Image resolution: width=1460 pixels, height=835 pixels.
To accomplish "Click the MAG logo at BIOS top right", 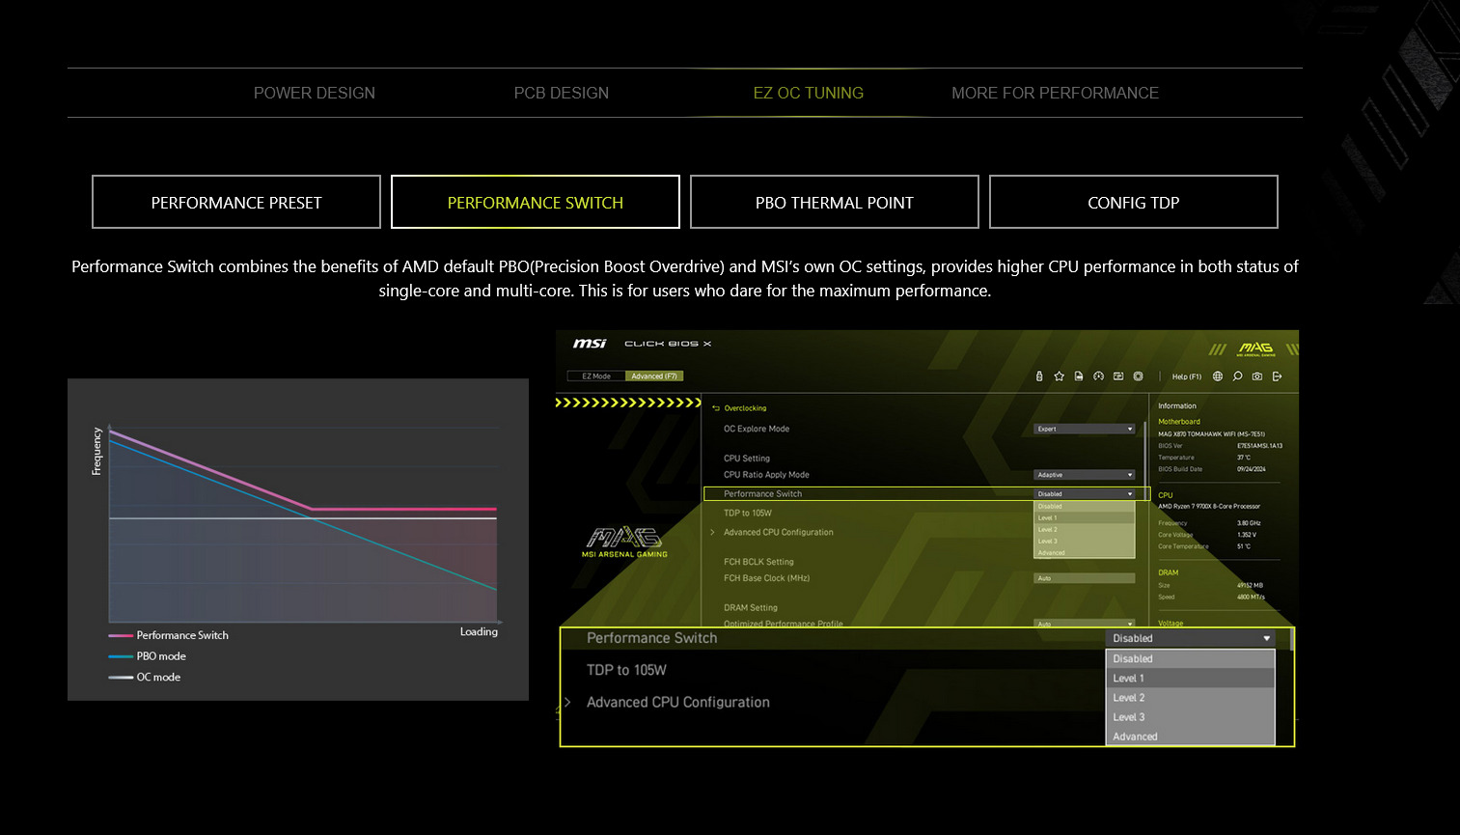I will click(x=1255, y=348).
